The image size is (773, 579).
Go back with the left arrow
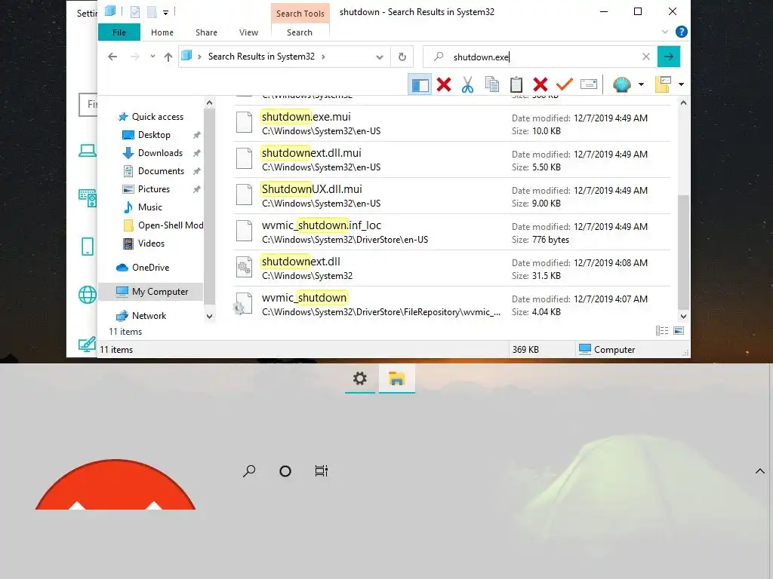click(x=112, y=57)
